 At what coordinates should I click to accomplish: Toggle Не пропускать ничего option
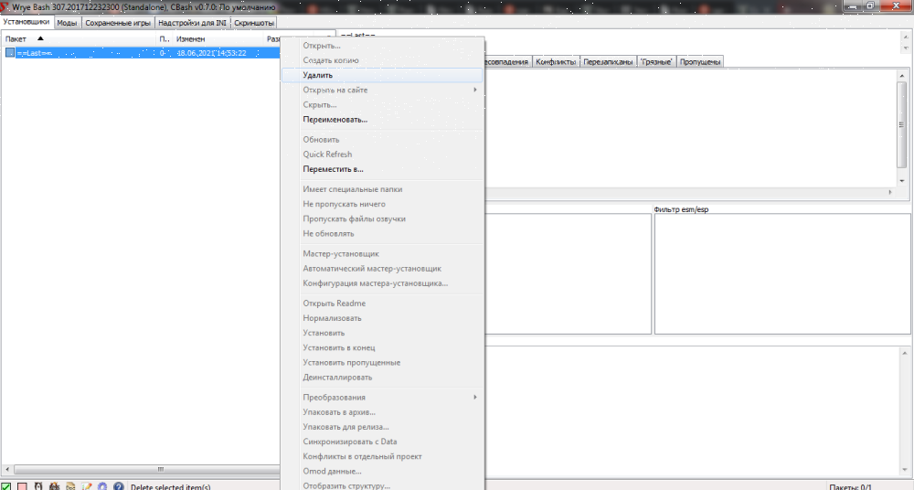click(x=382, y=204)
